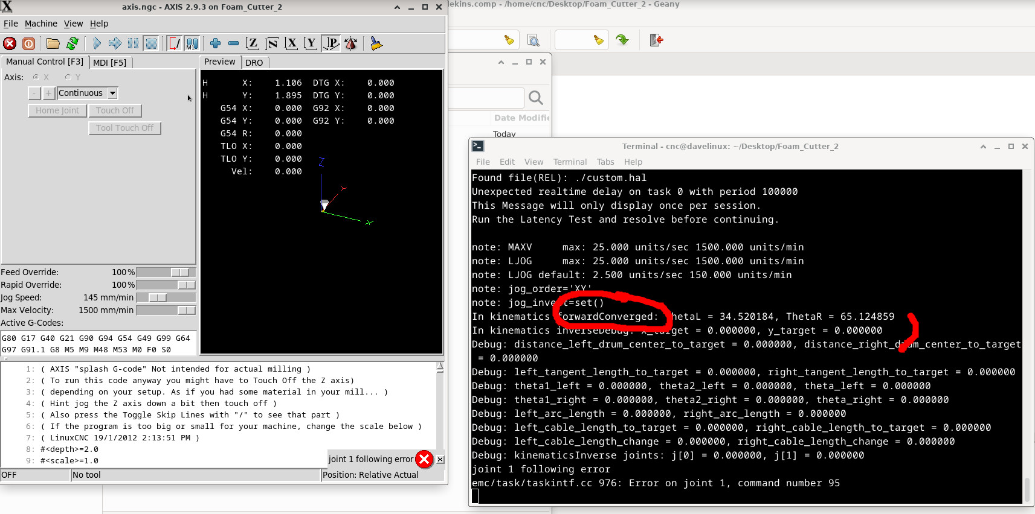Click the jog minus button
Screen dimensions: 1035x514
click(34, 93)
